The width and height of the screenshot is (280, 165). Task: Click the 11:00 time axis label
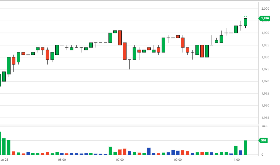236,160
